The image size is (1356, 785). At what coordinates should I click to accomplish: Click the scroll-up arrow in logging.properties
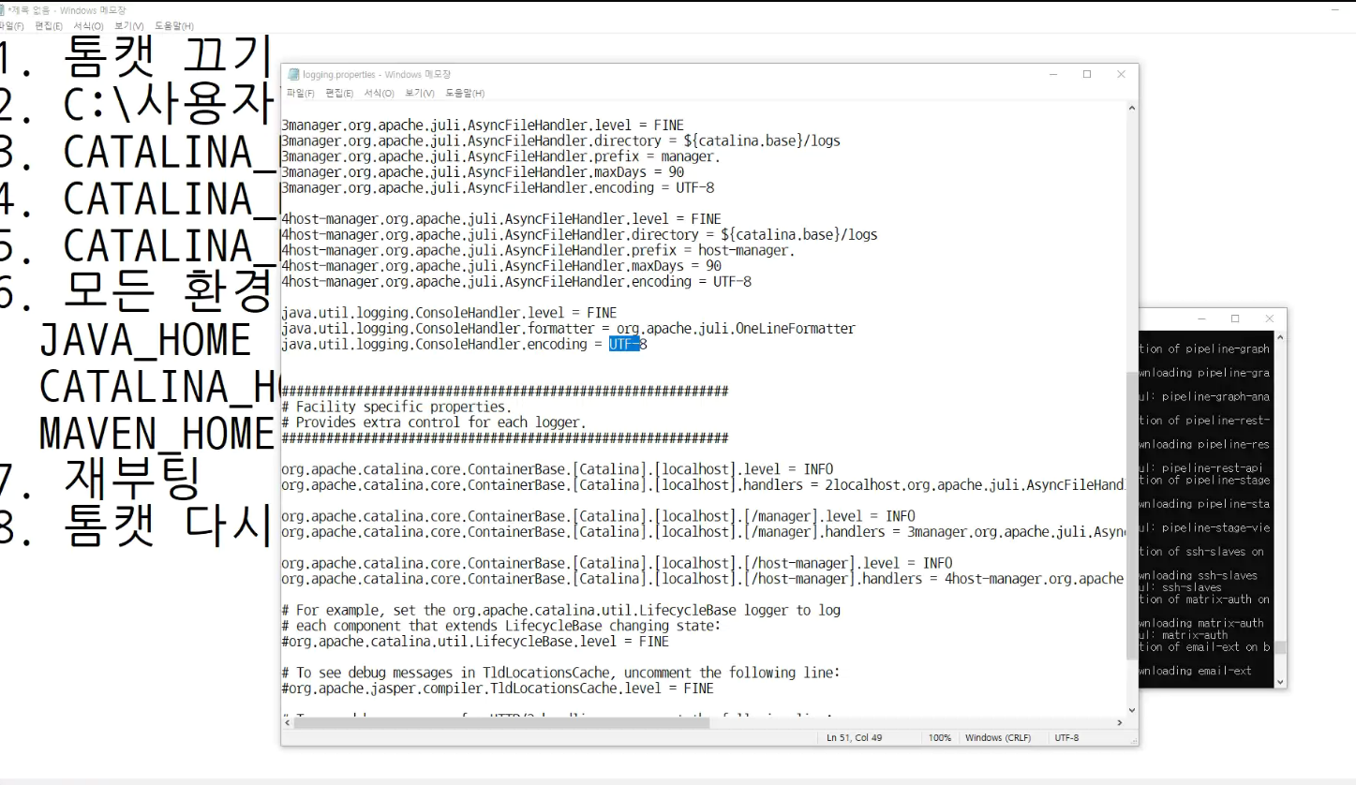point(1131,109)
